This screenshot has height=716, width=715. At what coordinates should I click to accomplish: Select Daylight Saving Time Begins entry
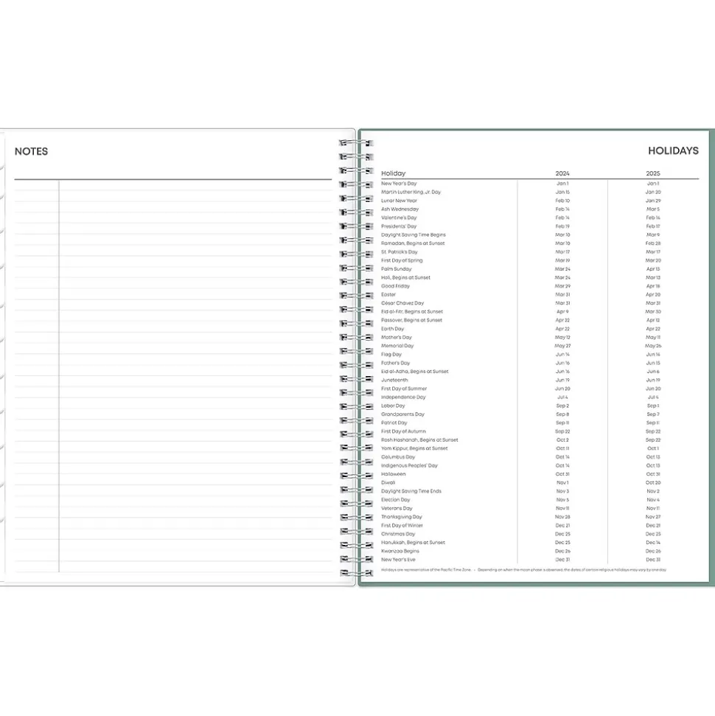tap(414, 234)
